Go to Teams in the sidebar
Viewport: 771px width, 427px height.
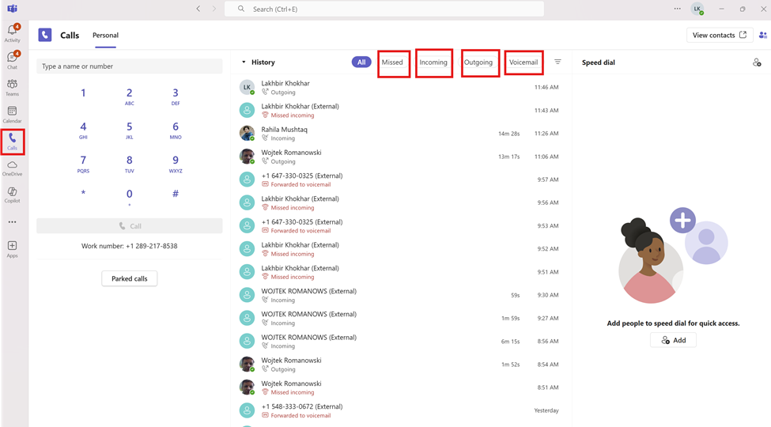coord(12,88)
